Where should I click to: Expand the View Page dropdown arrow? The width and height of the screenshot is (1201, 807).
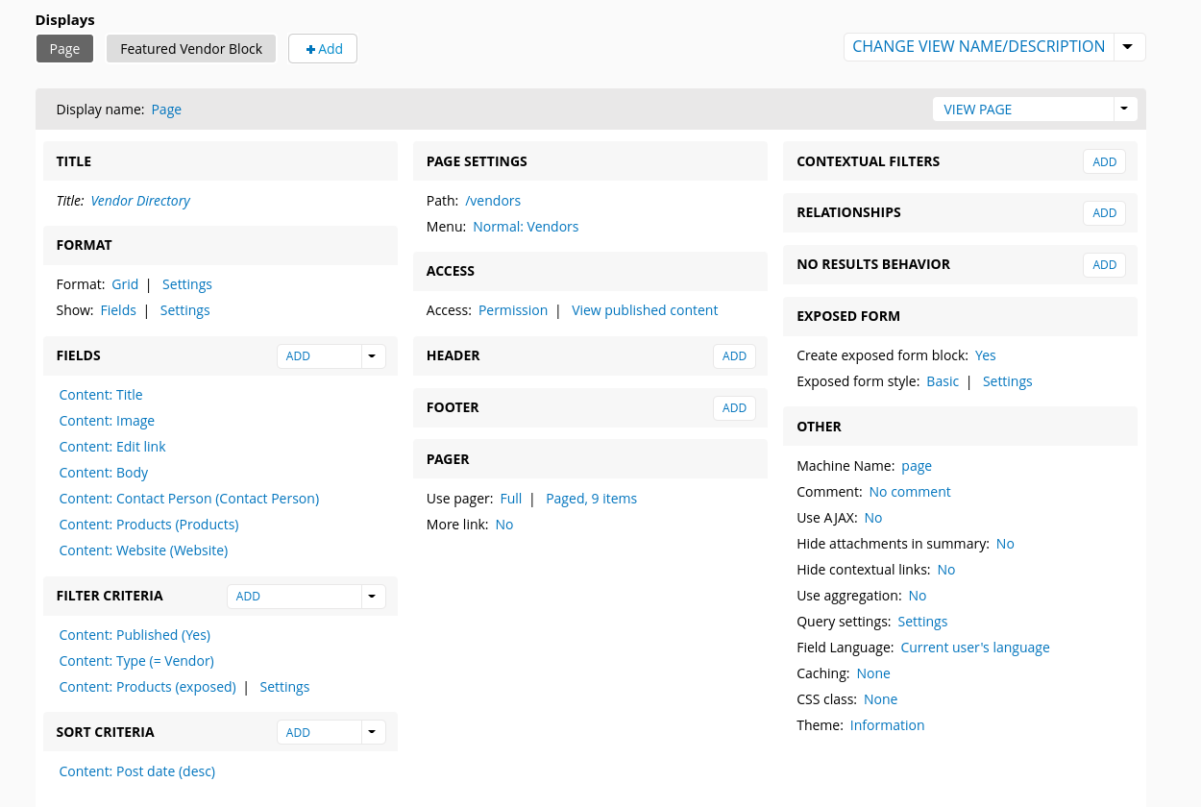click(x=1125, y=110)
